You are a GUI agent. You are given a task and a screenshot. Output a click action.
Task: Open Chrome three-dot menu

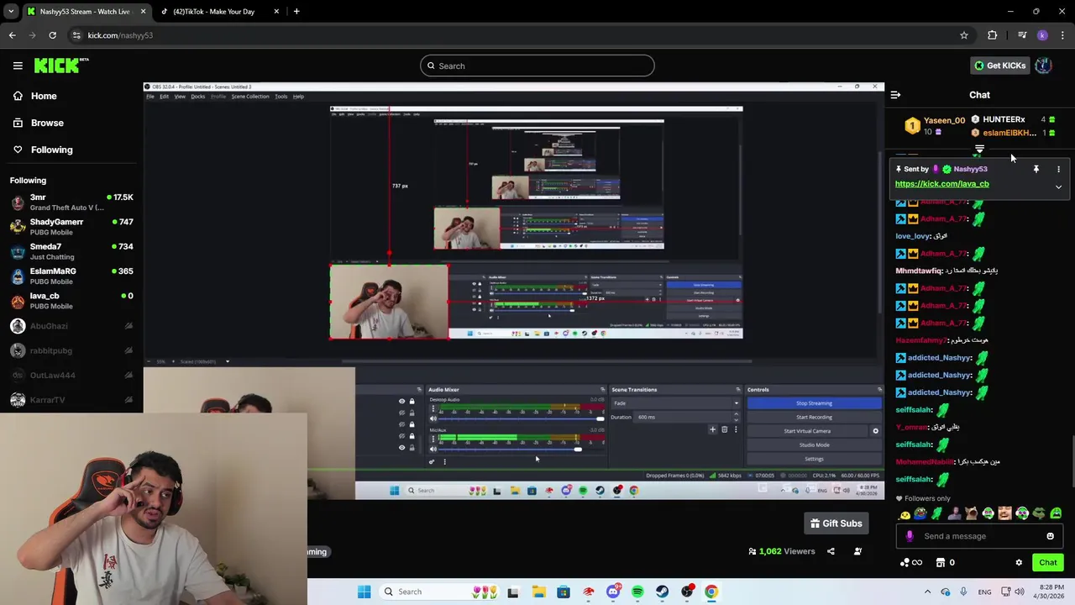[x=1063, y=35]
